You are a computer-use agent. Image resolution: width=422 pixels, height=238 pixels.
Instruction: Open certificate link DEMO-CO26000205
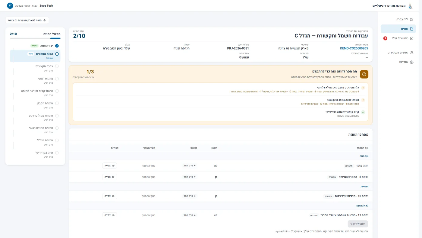coord(354,48)
